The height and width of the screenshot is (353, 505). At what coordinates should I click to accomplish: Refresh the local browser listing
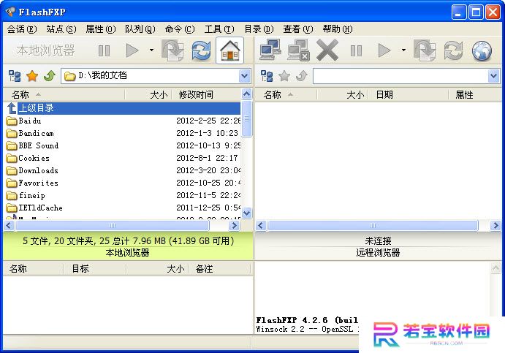click(201, 50)
